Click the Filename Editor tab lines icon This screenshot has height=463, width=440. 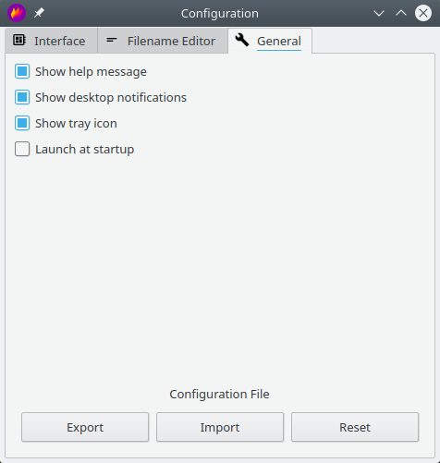(112, 40)
